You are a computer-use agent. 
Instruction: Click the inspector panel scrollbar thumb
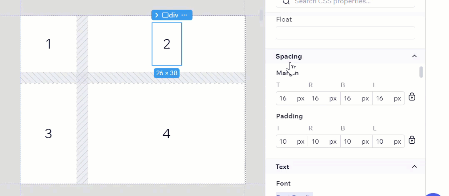click(421, 72)
